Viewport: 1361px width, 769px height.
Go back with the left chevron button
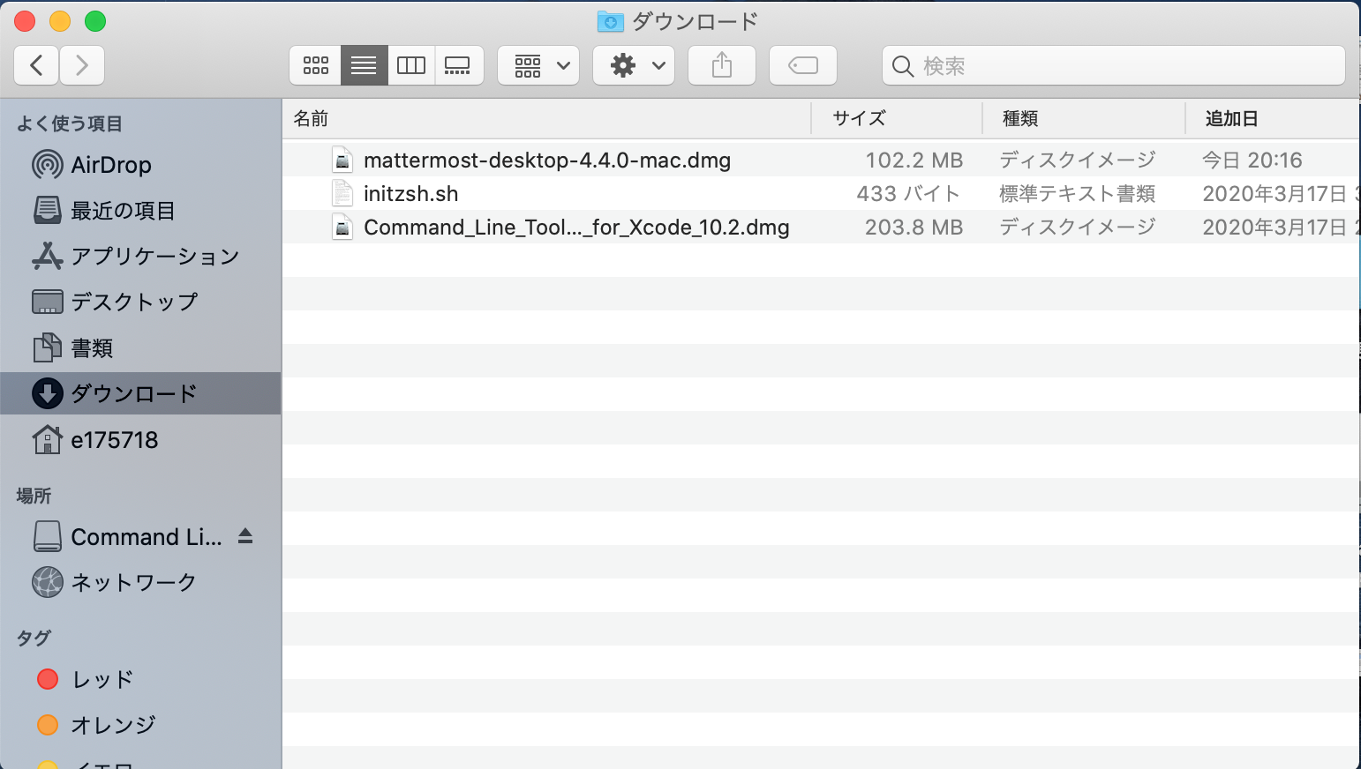tap(37, 65)
